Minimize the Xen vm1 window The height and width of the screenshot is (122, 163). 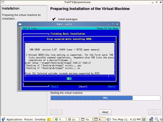click(109, 24)
